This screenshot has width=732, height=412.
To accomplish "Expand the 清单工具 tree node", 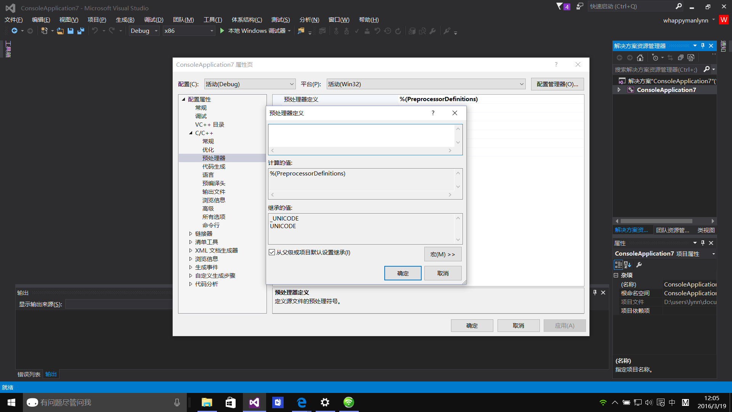I will click(x=191, y=242).
